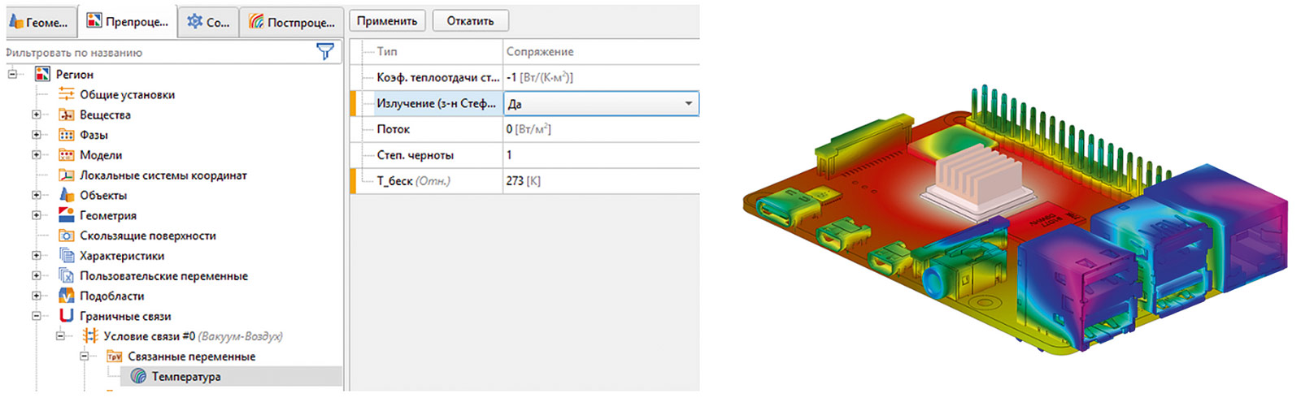This screenshot has width=1301, height=402.
Task: Click the Фазы node icon
Action: [67, 135]
